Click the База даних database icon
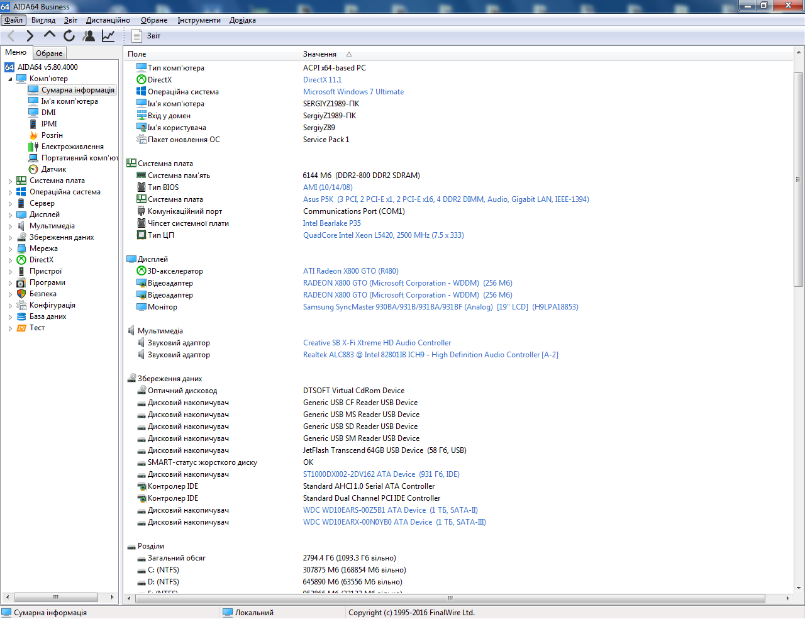Screen dimensions: 805x619 21,316
